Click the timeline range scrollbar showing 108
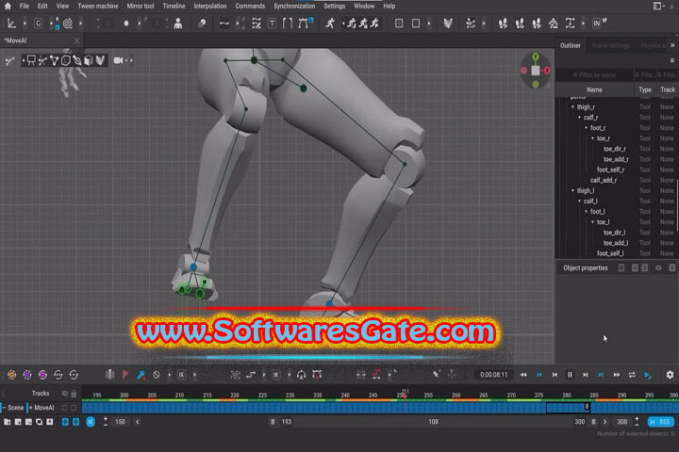The height and width of the screenshot is (452, 679). 433,422
